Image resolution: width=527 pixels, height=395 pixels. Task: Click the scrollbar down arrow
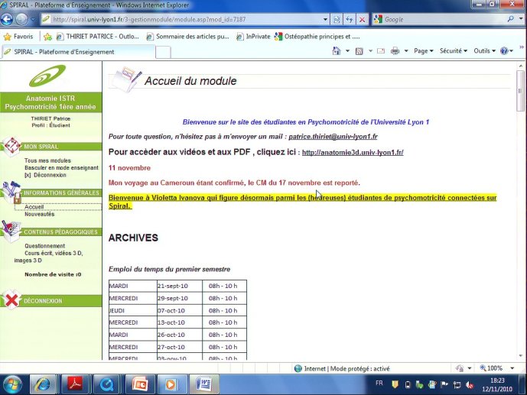pyautogui.click(x=520, y=355)
